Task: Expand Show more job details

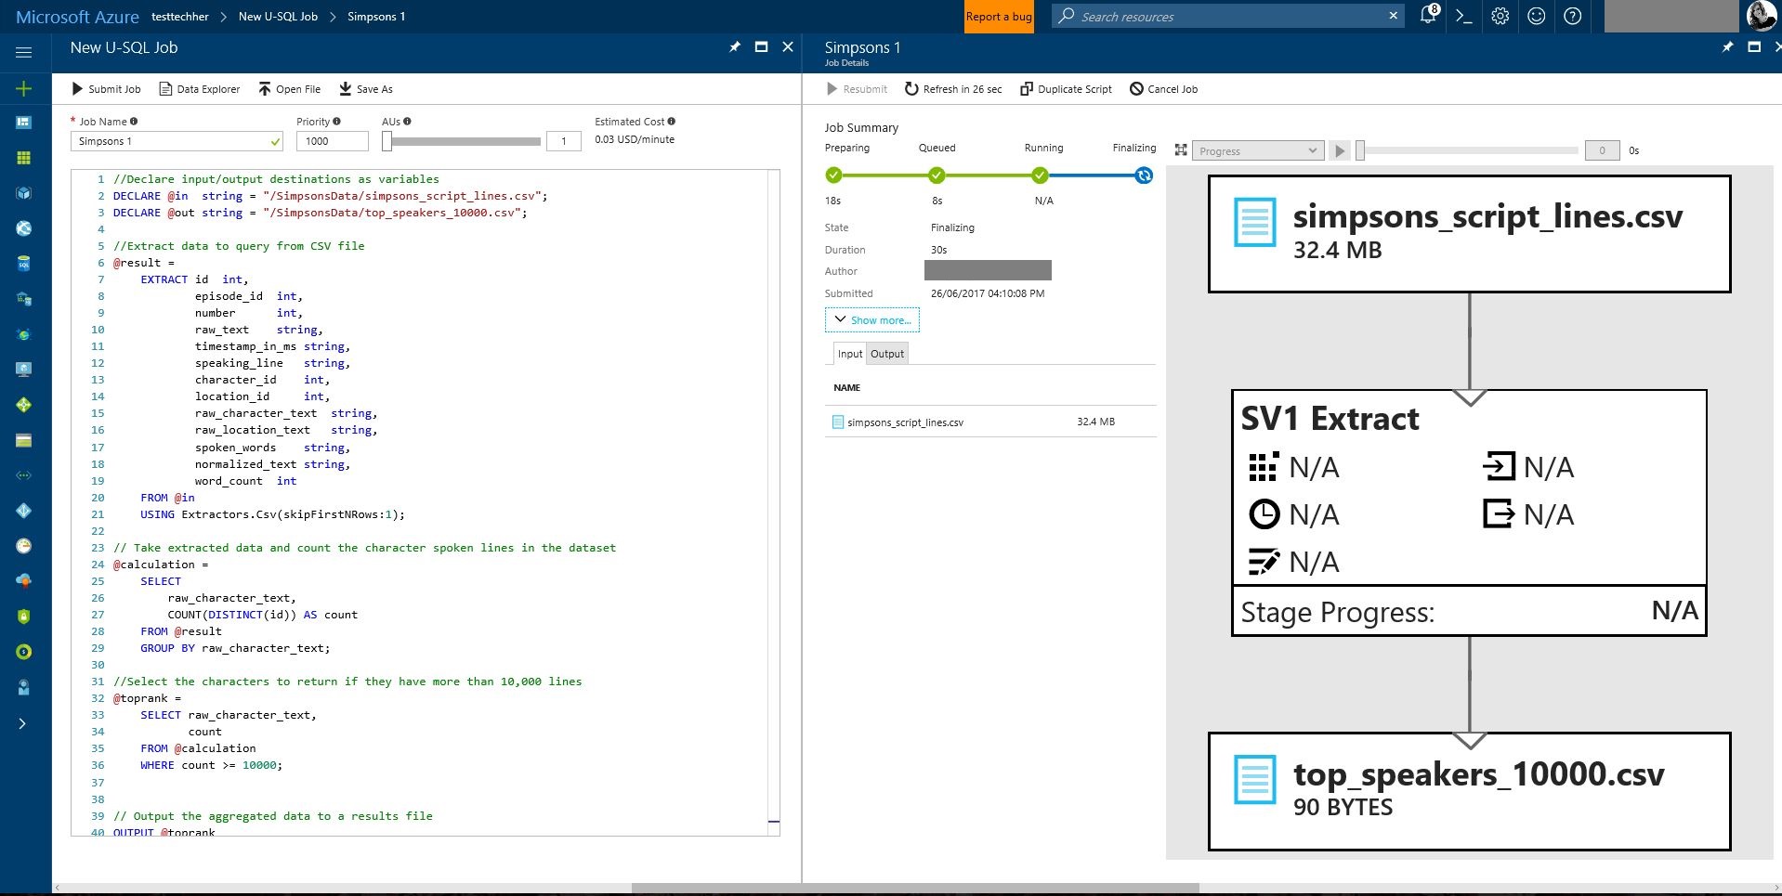Action: click(x=871, y=320)
